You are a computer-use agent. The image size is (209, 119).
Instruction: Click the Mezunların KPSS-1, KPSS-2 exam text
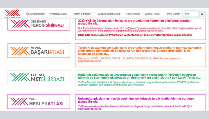click(129, 60)
